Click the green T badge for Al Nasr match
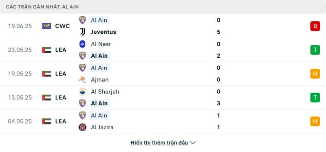 click(x=315, y=50)
